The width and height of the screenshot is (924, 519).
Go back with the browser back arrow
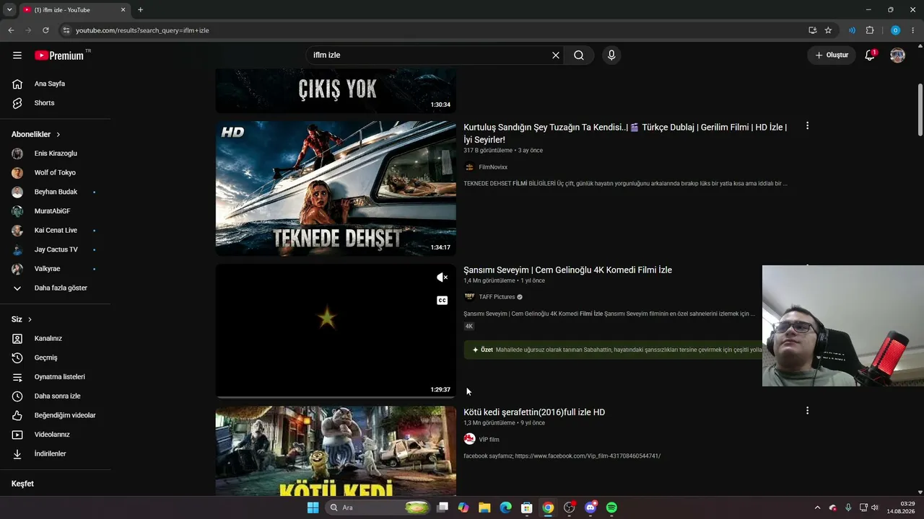[x=11, y=30]
